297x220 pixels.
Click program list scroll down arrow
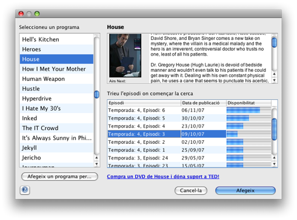click(97, 164)
